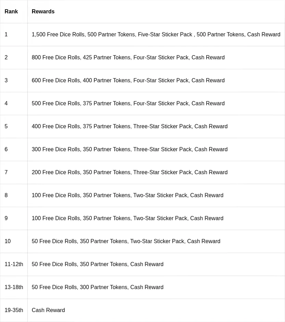This screenshot has width=285, height=322.
Task: Click the rank number 3 cell
Action: [6, 81]
